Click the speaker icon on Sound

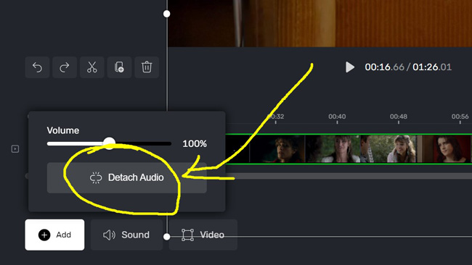point(109,235)
